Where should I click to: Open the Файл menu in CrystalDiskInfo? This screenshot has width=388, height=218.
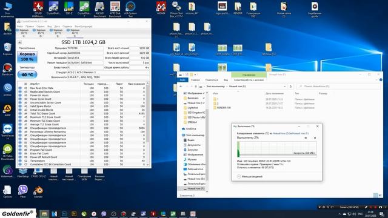tap(20, 26)
